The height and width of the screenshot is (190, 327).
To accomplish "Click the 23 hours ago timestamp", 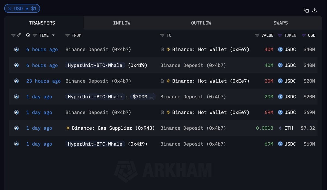I will pos(43,81).
